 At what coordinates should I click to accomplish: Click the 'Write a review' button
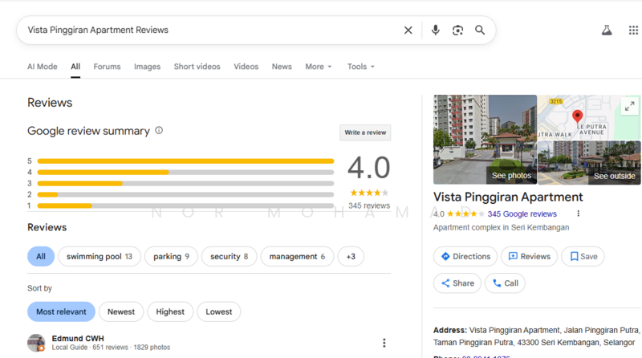click(365, 132)
